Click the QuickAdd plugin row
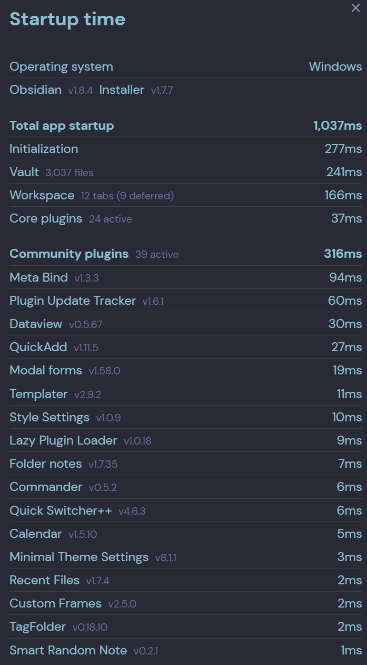This screenshot has height=665, width=367. tap(186, 347)
